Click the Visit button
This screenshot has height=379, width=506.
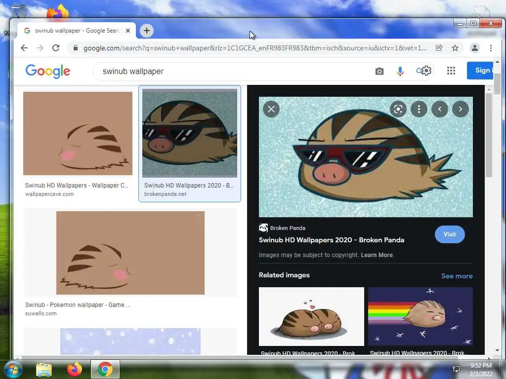[x=450, y=234]
